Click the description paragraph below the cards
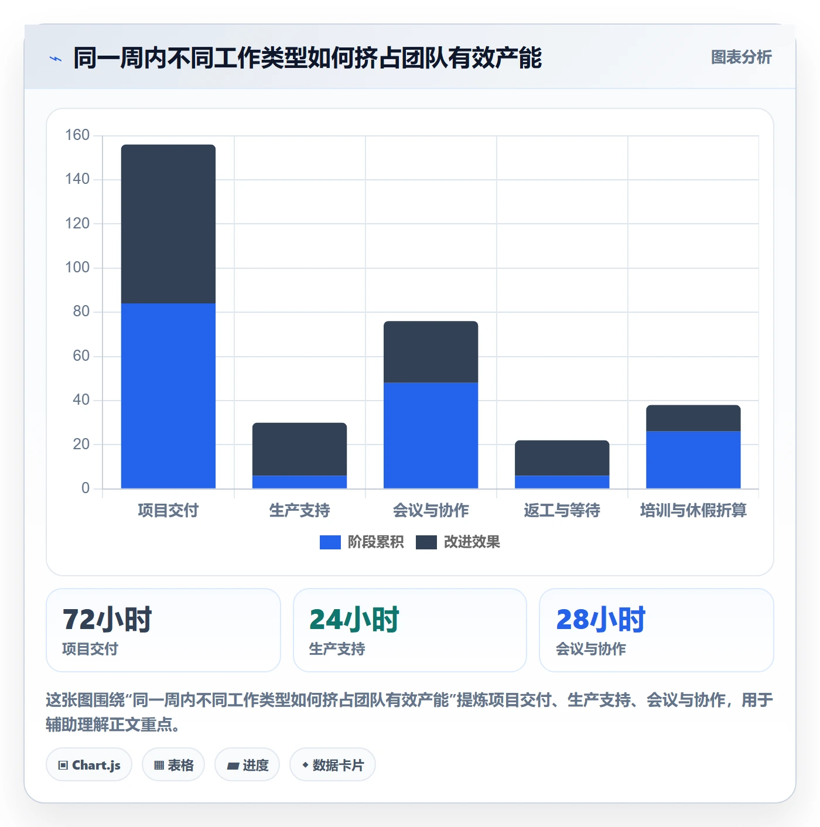 coord(409,712)
